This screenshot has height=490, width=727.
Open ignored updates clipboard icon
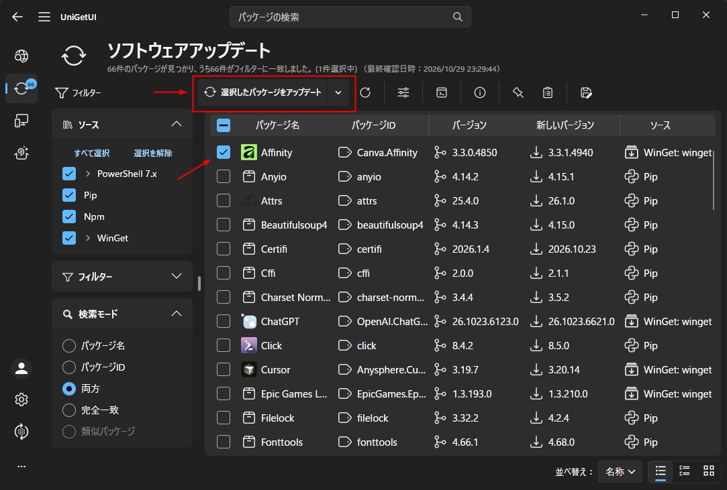tap(548, 93)
